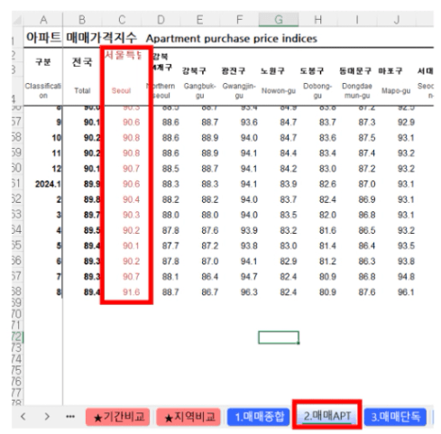The width and height of the screenshot is (441, 434).
Task: Open the ★지역비교 sheet tab
Action: point(188,417)
